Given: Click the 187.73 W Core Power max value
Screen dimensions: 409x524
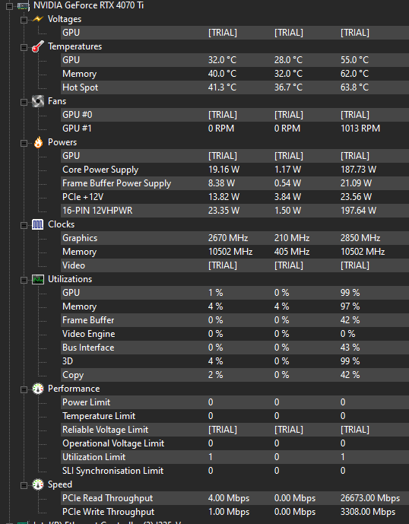Looking at the screenshot, I should point(358,170).
